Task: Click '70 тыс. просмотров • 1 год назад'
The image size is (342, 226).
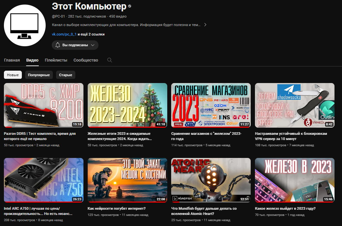Action: (280, 215)
